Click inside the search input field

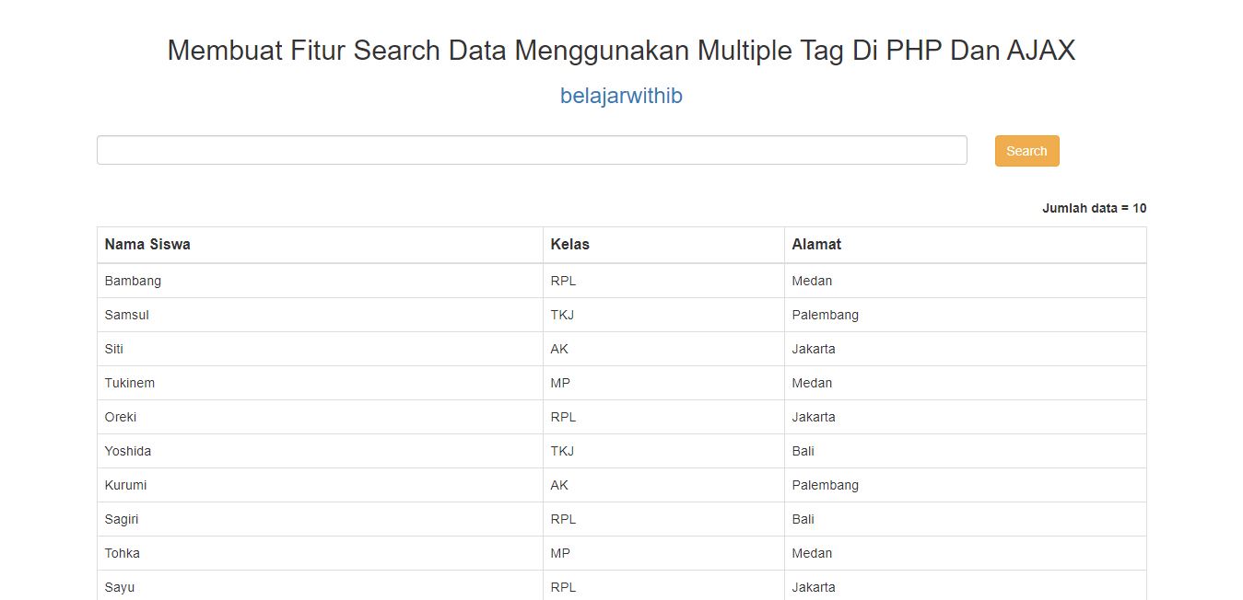[531, 149]
